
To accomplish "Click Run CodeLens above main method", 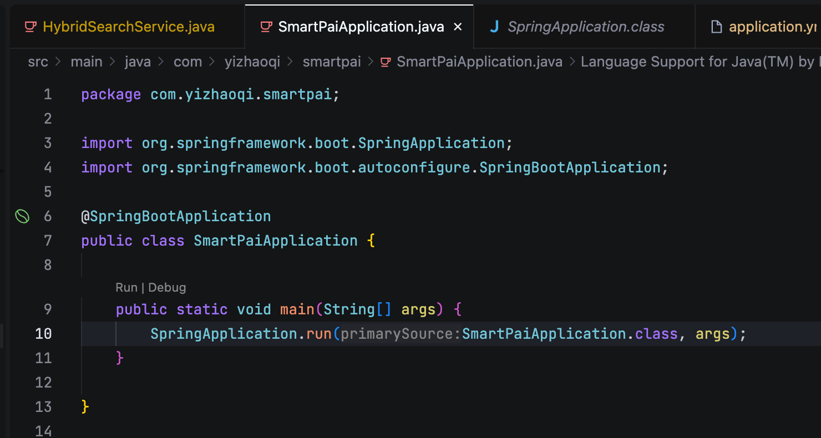I will coord(126,287).
